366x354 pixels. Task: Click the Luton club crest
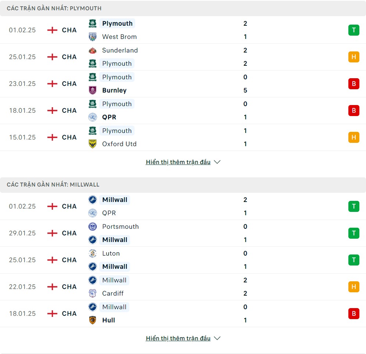[93, 253]
